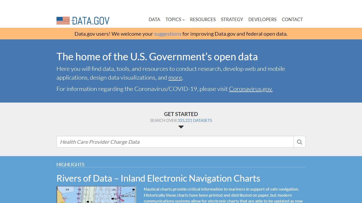Click the GET STARTED heading text
The width and height of the screenshot is (362, 203).
click(x=181, y=114)
